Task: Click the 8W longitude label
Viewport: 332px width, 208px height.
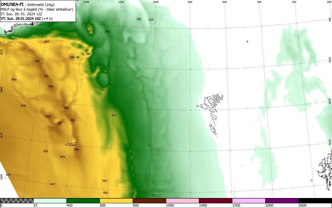Action: point(190,2)
